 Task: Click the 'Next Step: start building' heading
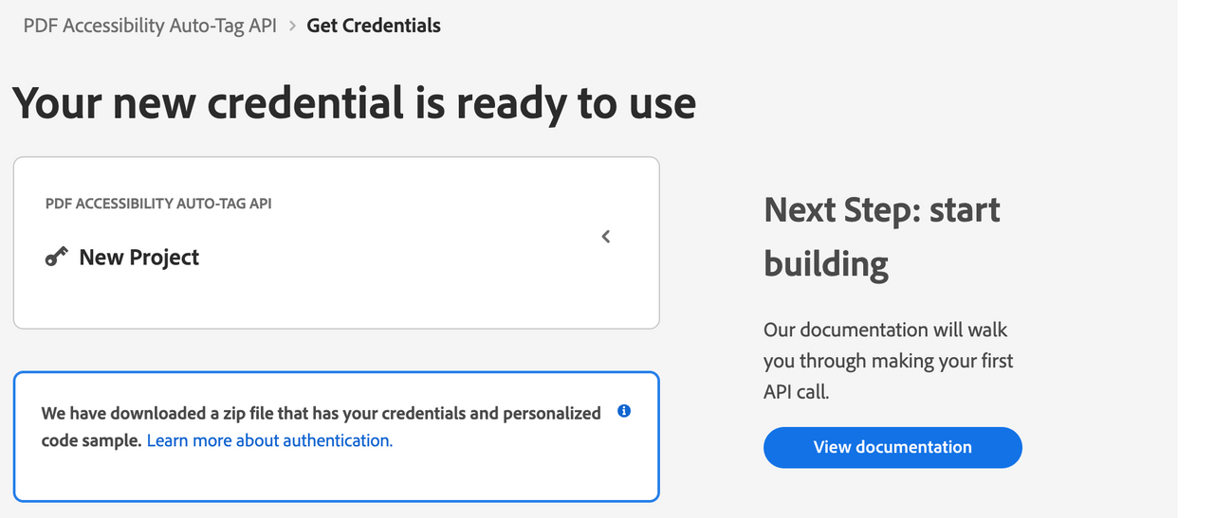tap(882, 236)
